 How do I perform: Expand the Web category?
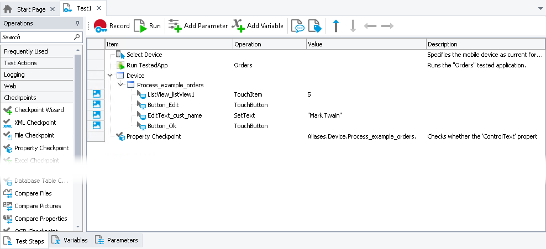tap(37, 86)
